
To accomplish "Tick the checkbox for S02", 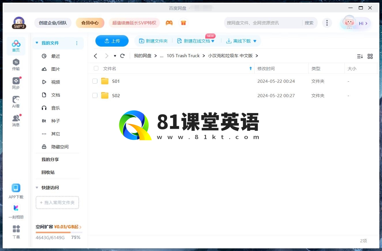I will pyautogui.click(x=95, y=95).
